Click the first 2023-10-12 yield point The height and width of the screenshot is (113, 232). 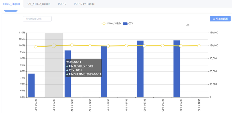tap(72, 45)
